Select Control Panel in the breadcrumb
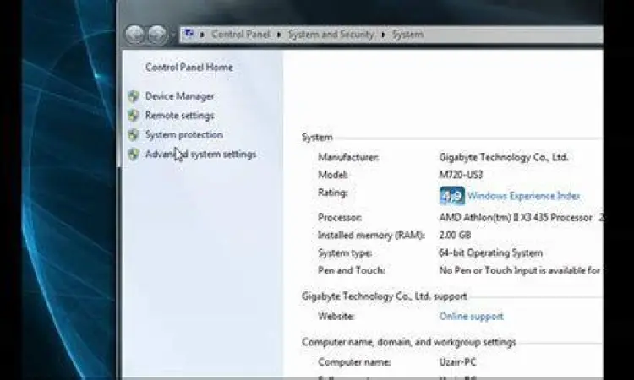 (241, 35)
